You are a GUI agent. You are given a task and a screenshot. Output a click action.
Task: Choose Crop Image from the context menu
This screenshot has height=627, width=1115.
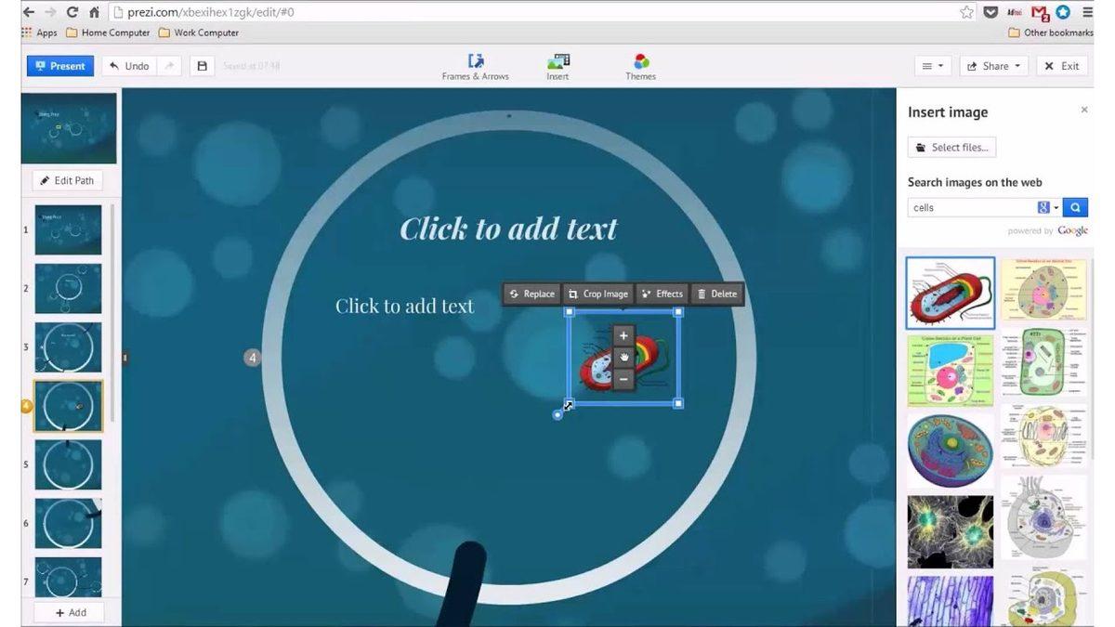click(597, 294)
